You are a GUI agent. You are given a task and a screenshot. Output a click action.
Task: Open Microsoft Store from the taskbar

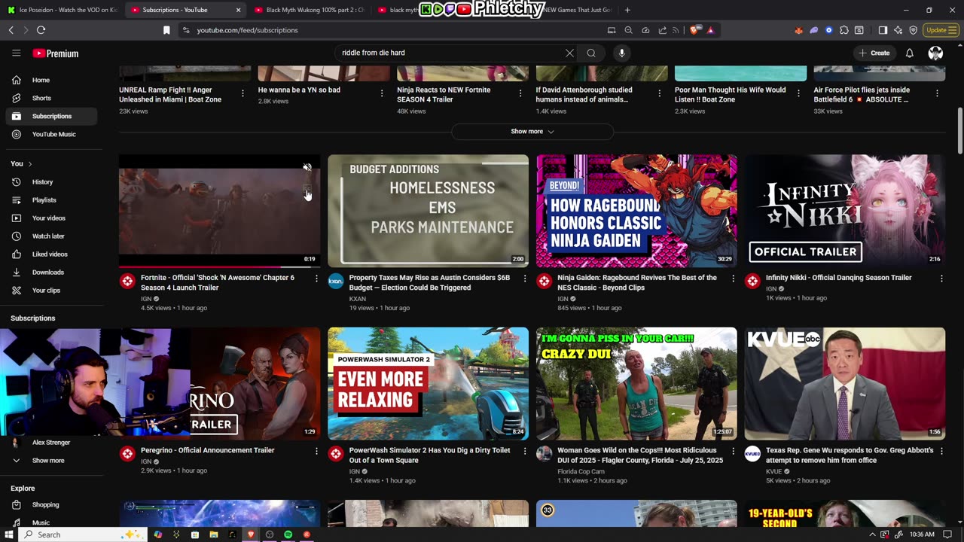coord(195,534)
